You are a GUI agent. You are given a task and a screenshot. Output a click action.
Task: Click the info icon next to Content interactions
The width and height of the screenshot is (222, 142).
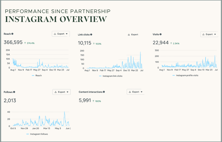[104, 92]
